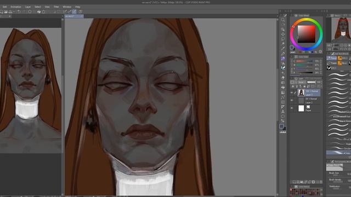Viewport: 351px width, 197px height.
Task: Select the Ruler tool
Action: pos(283,107)
